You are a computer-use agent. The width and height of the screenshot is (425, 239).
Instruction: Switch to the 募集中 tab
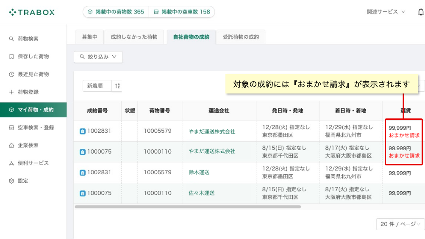[89, 37]
